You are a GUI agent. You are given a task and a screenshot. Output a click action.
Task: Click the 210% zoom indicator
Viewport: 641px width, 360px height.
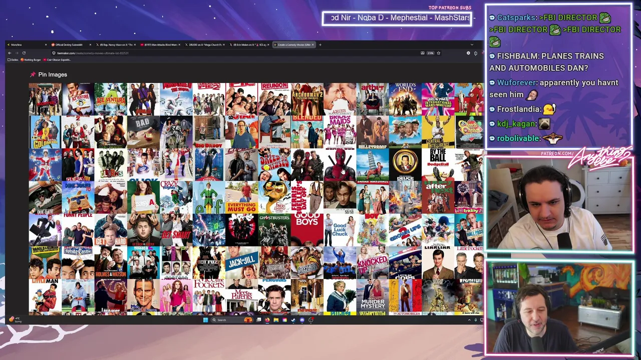coord(430,53)
